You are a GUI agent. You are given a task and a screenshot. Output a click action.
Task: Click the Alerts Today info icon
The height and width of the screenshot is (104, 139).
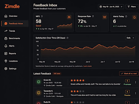pos(126,16)
